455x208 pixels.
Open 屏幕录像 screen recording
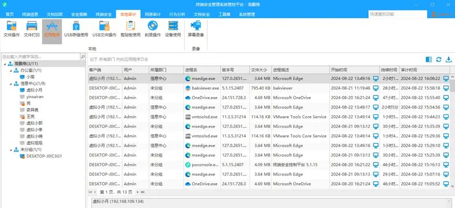(196, 29)
